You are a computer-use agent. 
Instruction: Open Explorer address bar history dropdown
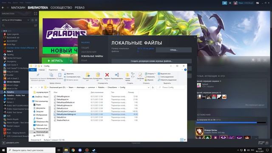(x=148, y=88)
